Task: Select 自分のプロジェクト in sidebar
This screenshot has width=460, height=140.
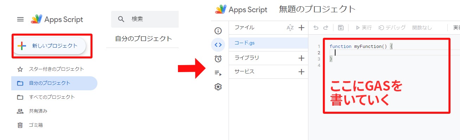Action: (x=54, y=83)
